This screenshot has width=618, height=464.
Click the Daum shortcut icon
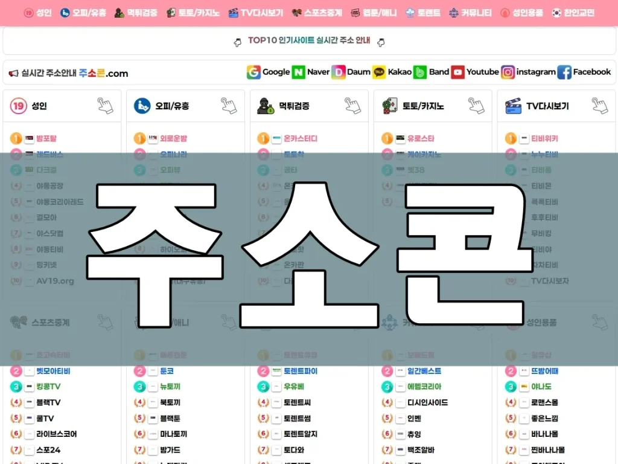(x=339, y=72)
